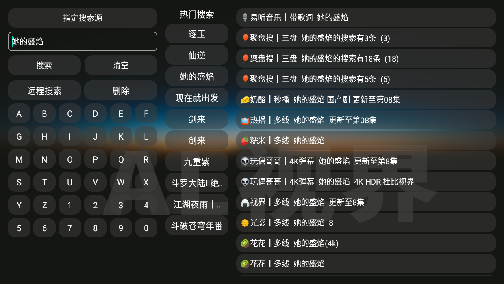This screenshot has height=284, width=504.
Task: Click the 🎤 microphone icon on 易听音乐 result
Action: pos(245,18)
